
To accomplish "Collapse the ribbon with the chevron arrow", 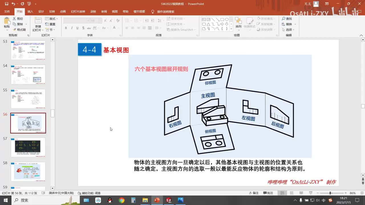I will [361, 35].
